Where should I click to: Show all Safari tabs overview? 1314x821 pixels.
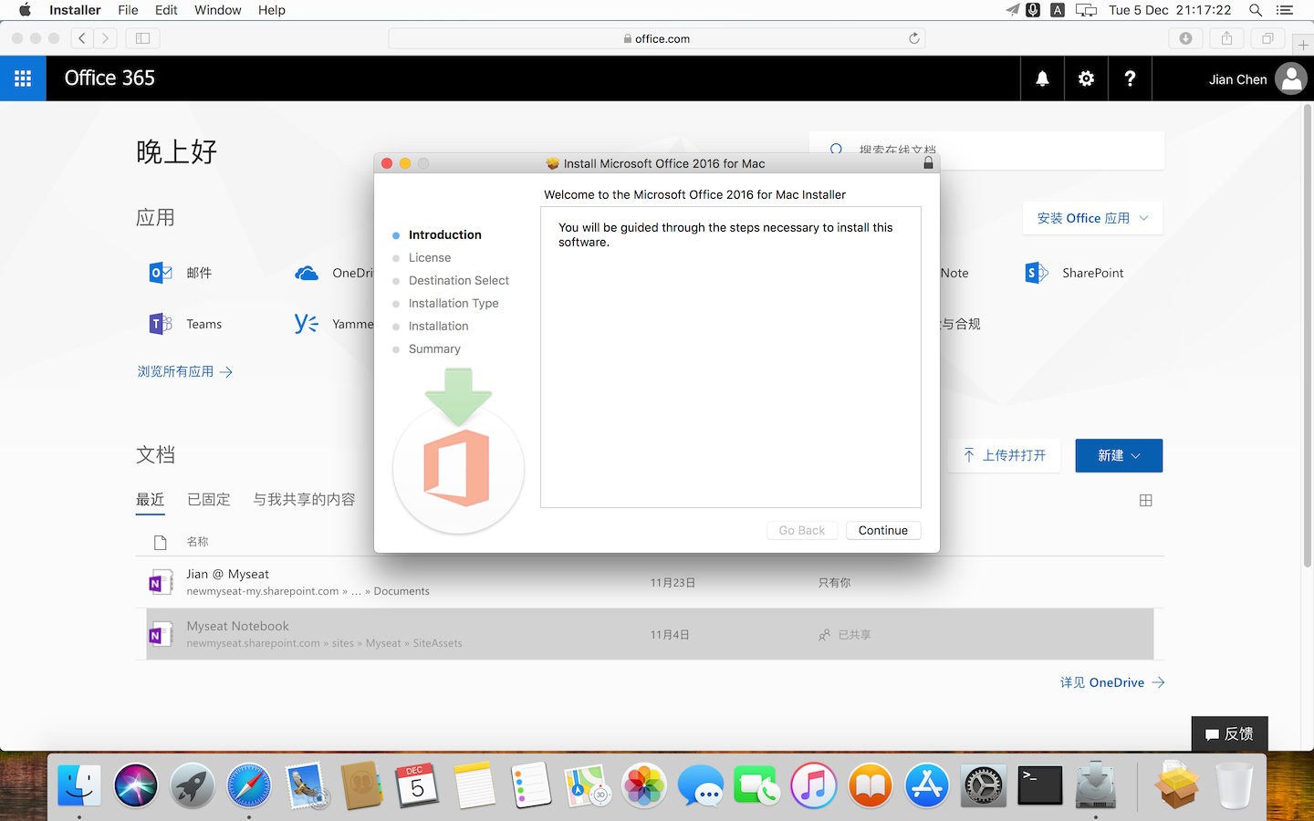pyautogui.click(x=1267, y=38)
